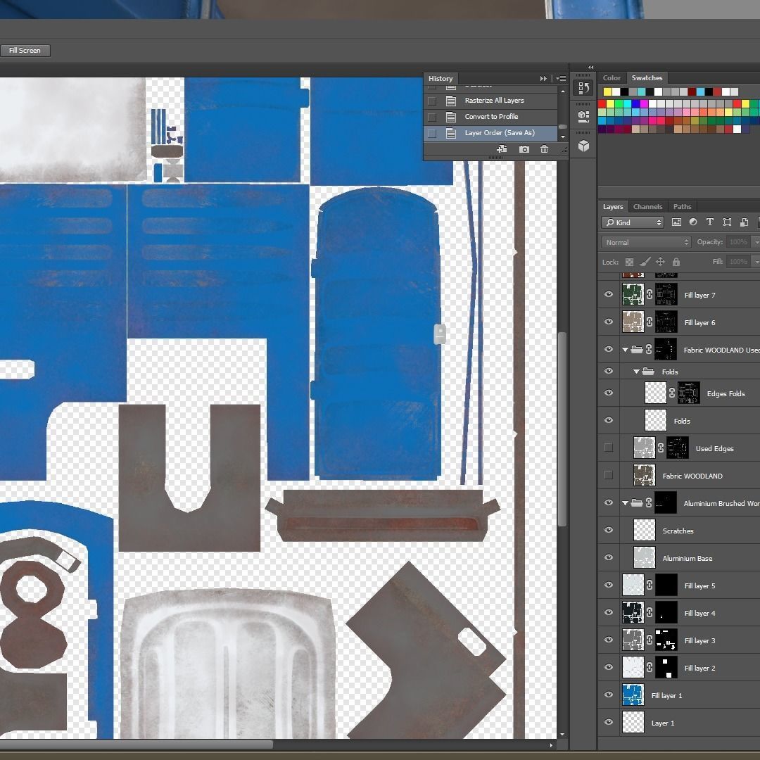Hide Aluminium Base layer

(609, 557)
